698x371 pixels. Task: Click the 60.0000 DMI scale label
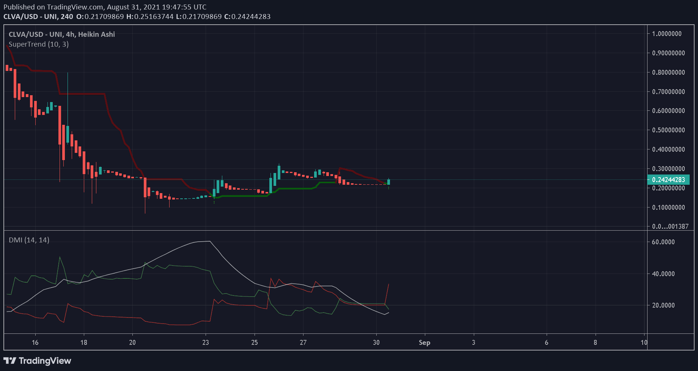point(663,242)
